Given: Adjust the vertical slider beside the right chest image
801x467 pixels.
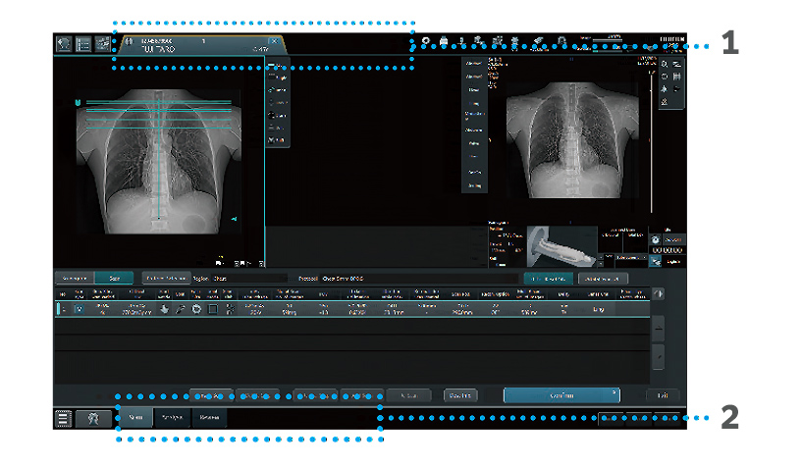Looking at the screenshot, I should pyautogui.click(x=652, y=143).
